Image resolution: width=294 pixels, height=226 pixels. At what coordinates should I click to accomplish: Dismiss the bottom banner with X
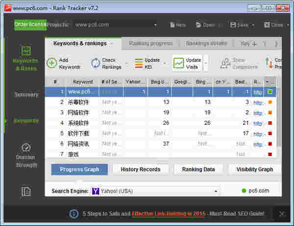[x=282, y=214]
